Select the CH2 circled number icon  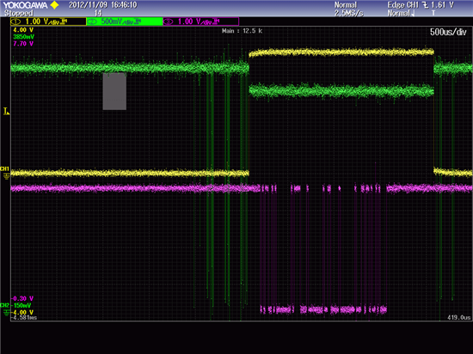(x=92, y=21)
